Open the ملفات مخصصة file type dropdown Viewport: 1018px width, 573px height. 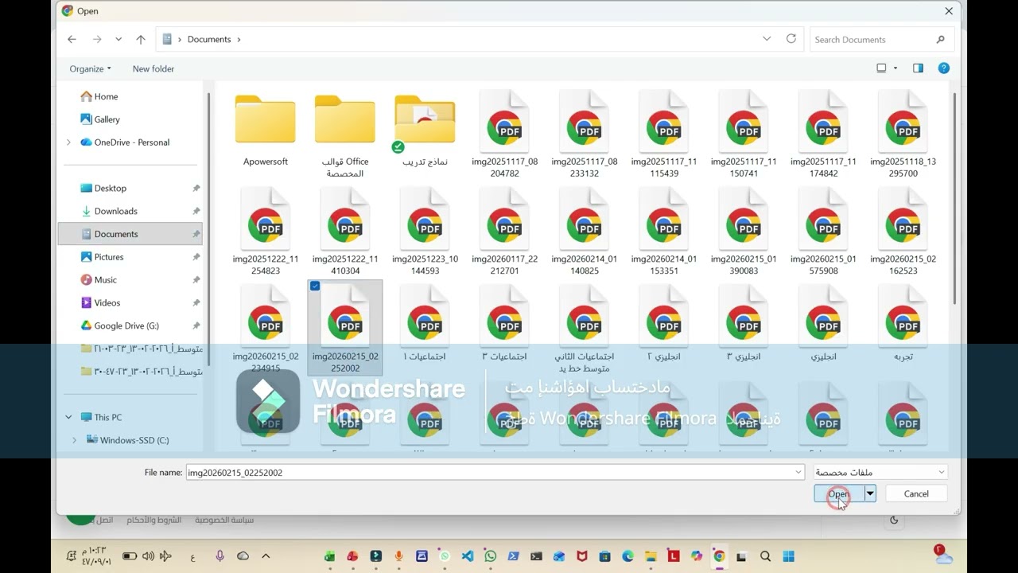[880, 473]
